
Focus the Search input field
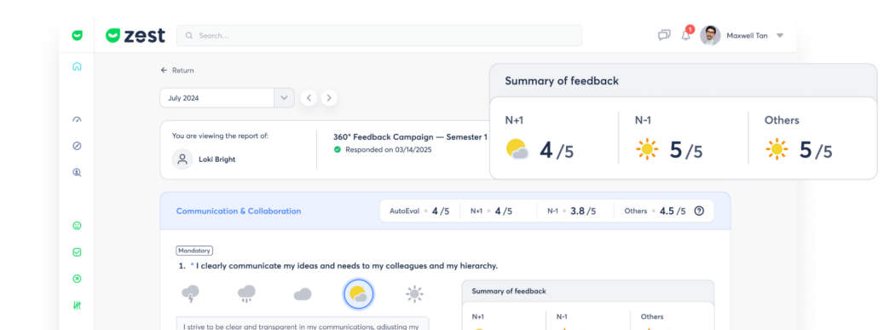pos(379,36)
